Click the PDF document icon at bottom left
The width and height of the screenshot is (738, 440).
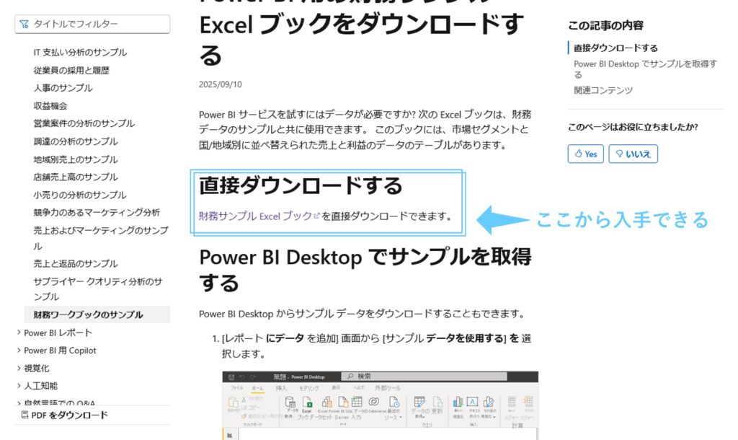coord(25,415)
